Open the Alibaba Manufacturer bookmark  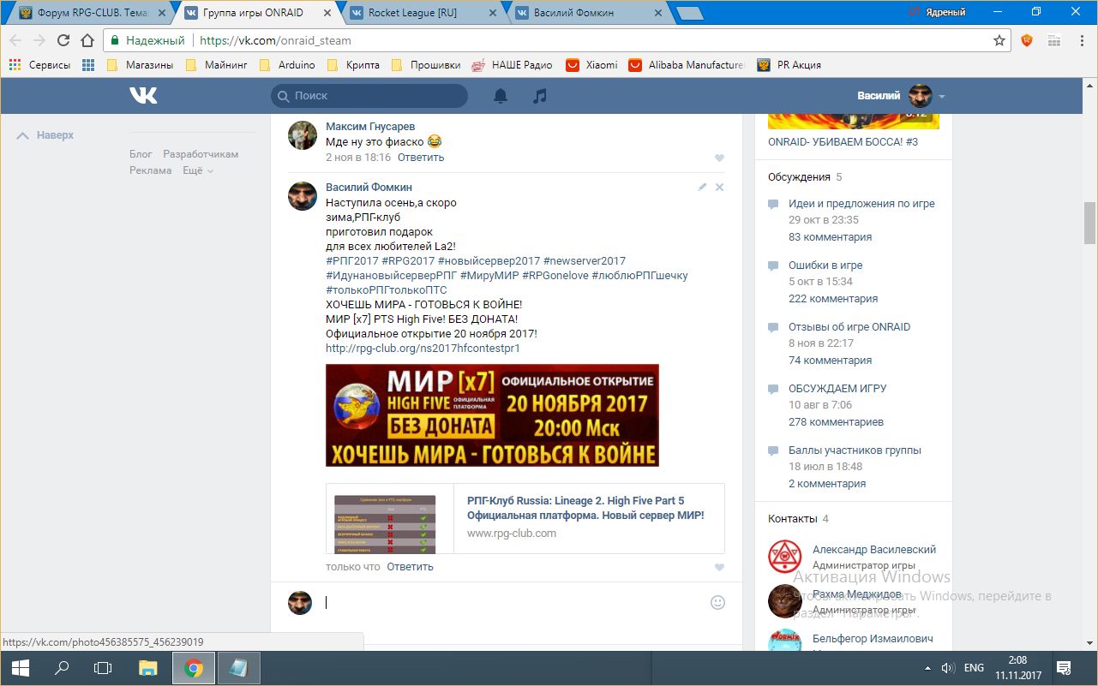687,65
